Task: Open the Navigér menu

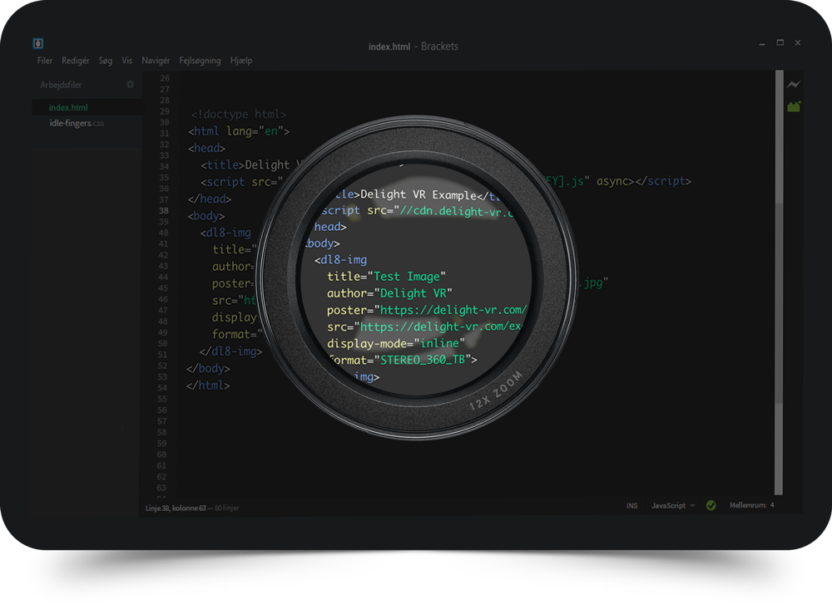Action: pyautogui.click(x=156, y=61)
